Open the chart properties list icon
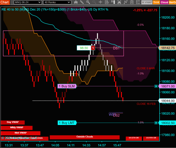Image resolution: width=176 pixels, height=148 pixels. click(138, 2)
